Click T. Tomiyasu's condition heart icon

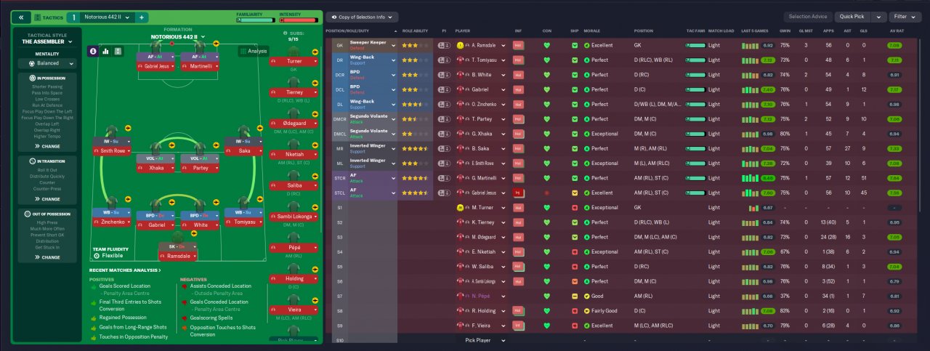pos(546,60)
